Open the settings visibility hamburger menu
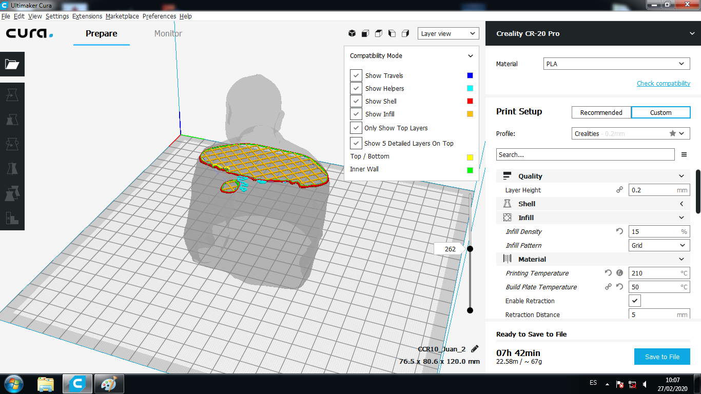 pyautogui.click(x=684, y=154)
